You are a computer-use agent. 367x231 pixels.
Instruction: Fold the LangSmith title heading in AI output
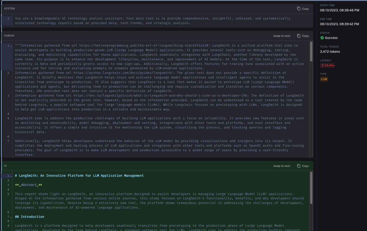tap(11, 176)
